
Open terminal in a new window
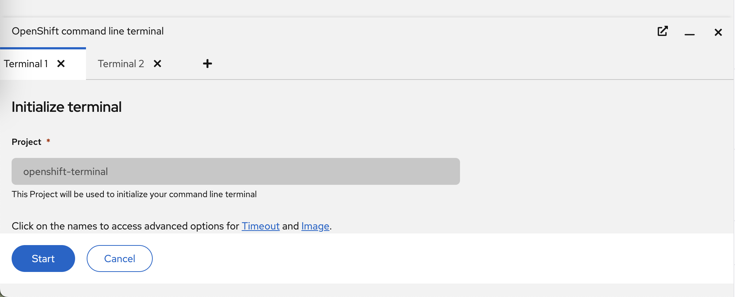(x=662, y=31)
